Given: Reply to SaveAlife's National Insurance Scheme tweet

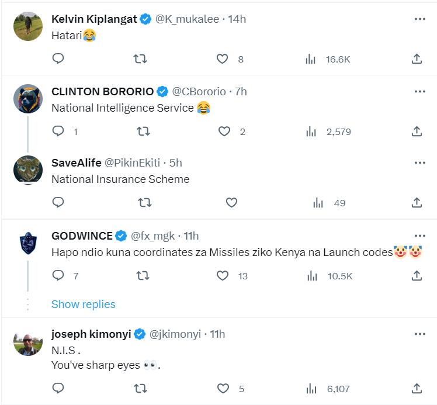Looking at the screenshot, I should pyautogui.click(x=58, y=202).
